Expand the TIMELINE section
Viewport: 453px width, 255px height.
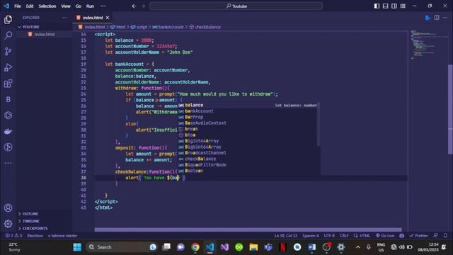click(30, 221)
